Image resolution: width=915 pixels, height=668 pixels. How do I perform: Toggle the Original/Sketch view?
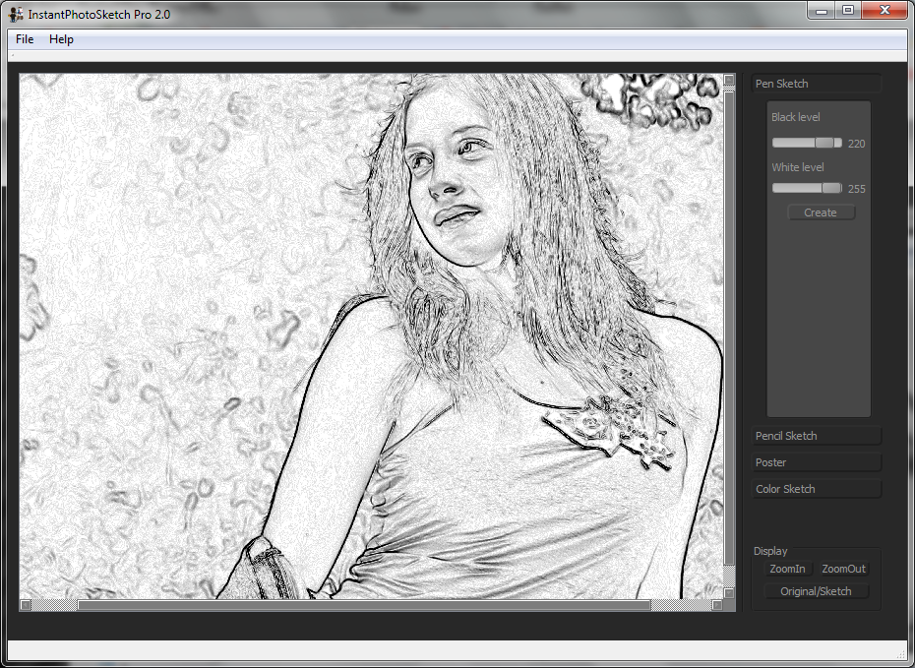pyautogui.click(x=816, y=591)
